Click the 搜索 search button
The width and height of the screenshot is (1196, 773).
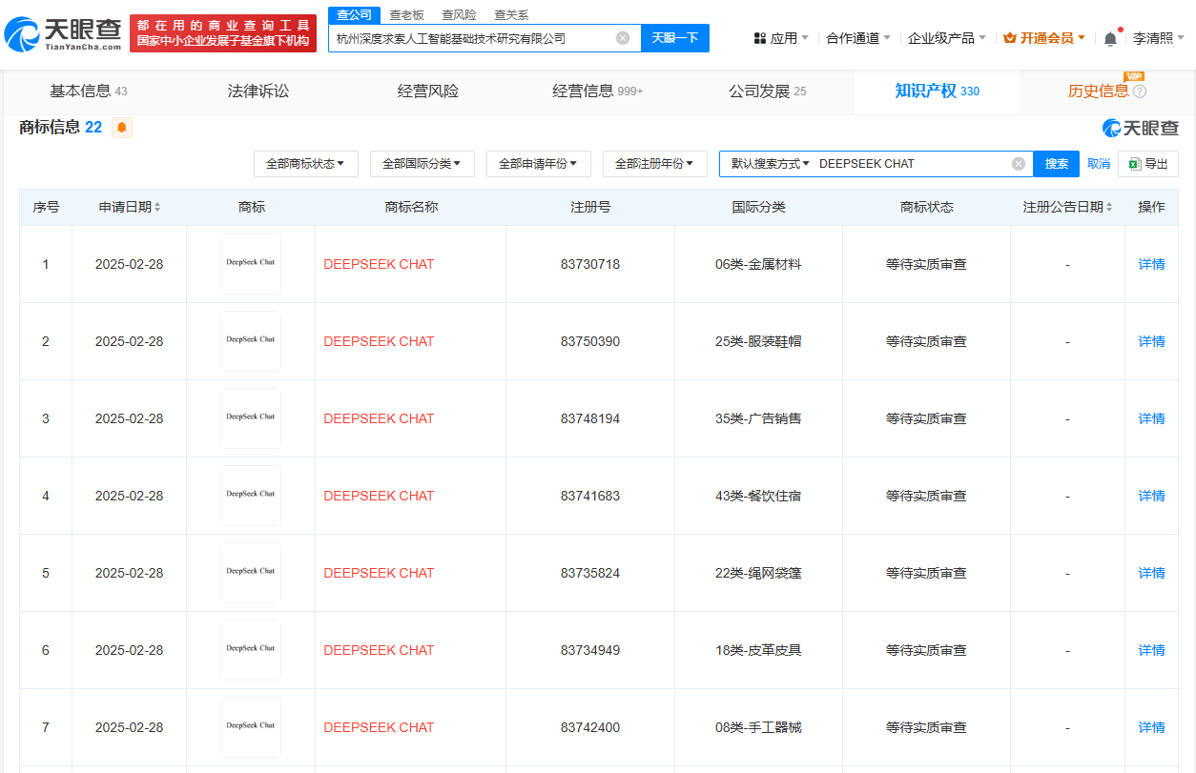tap(1055, 163)
